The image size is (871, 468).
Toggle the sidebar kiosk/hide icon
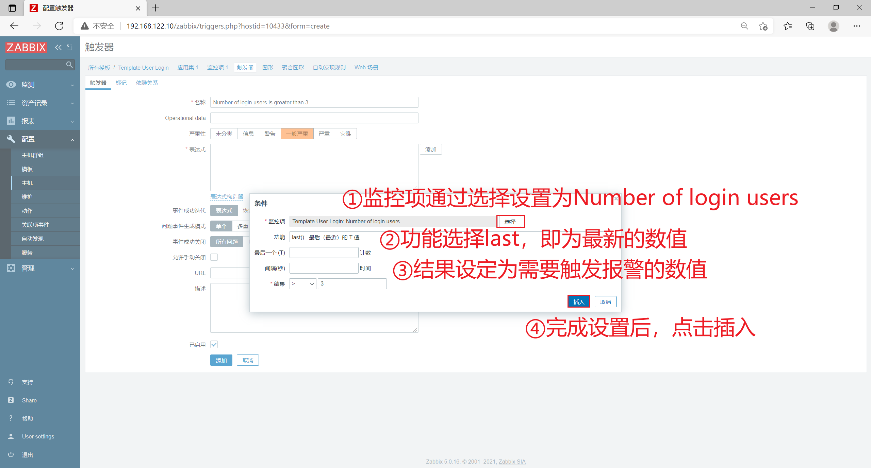point(69,47)
